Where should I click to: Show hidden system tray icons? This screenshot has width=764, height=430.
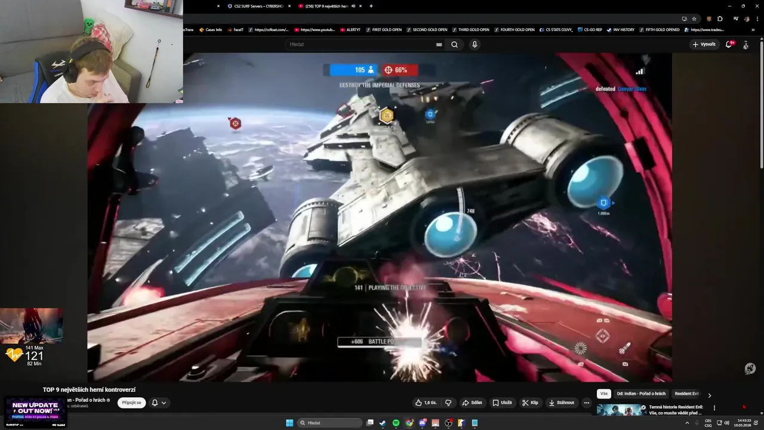click(x=686, y=423)
